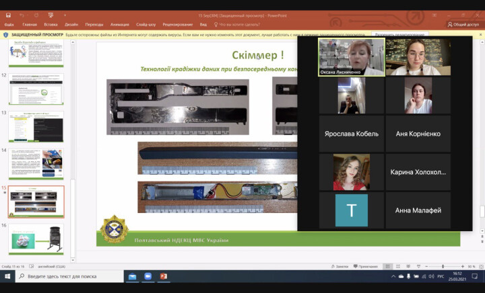Screen dimensions: 485x293
Task: Select slide 16 thumbnail in panel
Action: (x=37, y=239)
